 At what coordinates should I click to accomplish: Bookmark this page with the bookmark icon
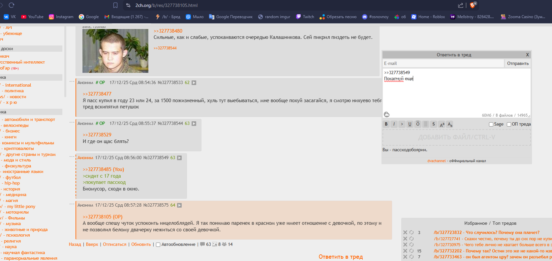115,5
